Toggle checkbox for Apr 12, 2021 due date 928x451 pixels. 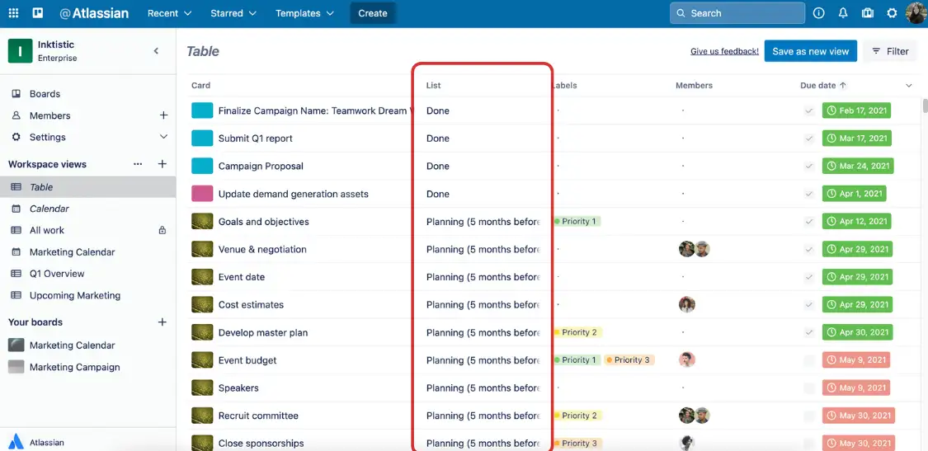pos(809,222)
